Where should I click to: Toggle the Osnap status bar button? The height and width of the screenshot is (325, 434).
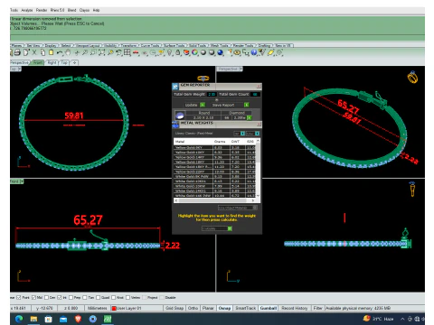click(x=224, y=308)
